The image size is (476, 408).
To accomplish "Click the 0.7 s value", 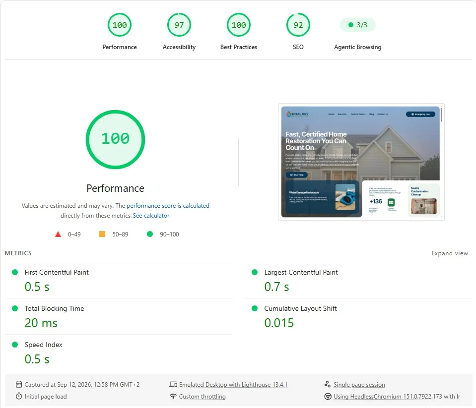I will click(276, 287).
